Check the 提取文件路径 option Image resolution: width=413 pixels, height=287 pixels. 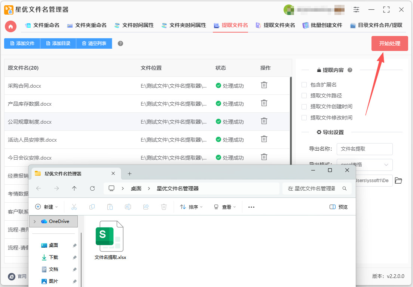304,96
